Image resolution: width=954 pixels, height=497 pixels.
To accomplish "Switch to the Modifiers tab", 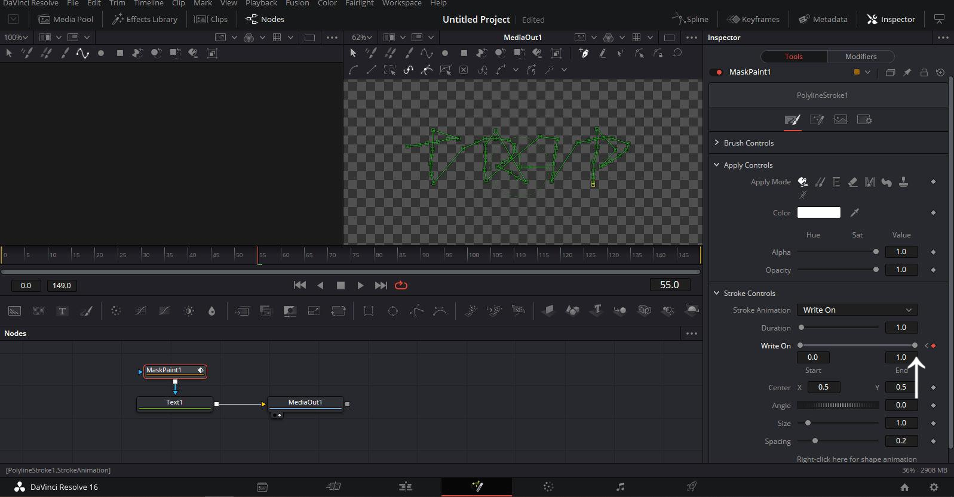I will pos(861,56).
